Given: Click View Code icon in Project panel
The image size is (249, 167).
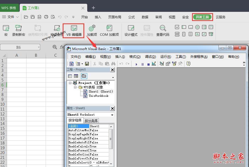Looking at the screenshot, I should (x=70, y=76).
